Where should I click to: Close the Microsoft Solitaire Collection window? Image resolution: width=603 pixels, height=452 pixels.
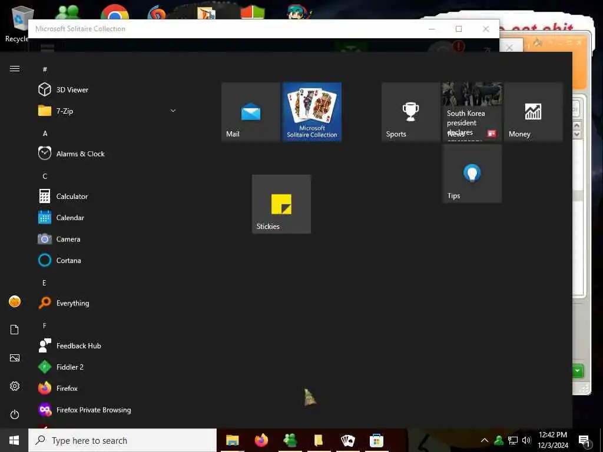[486, 29]
